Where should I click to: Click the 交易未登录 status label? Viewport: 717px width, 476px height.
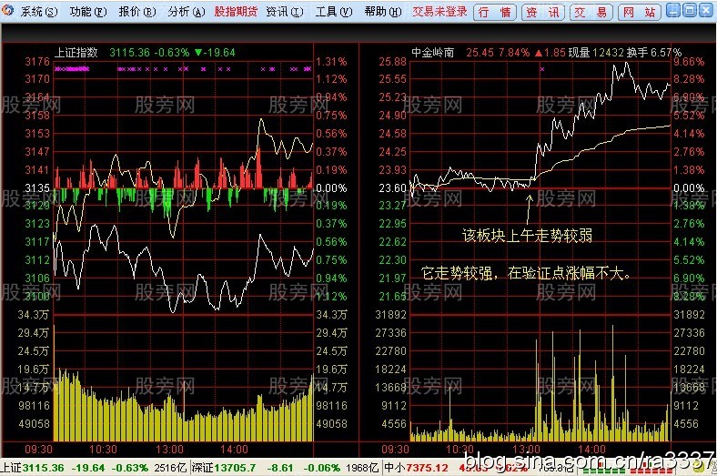coord(439,12)
